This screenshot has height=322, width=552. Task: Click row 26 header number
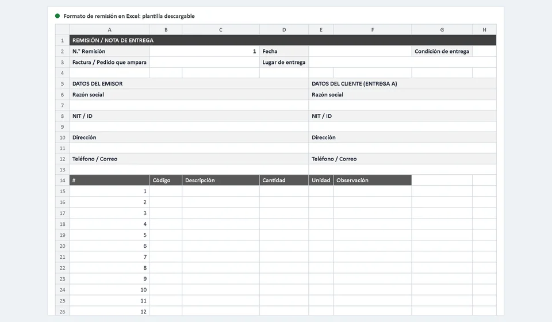[x=62, y=312]
